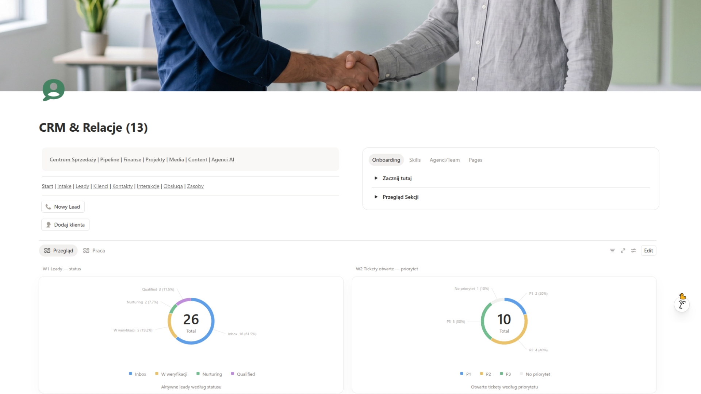Click the P1 blue legend swatch
Screen dimensions: 701x394
coord(461,374)
